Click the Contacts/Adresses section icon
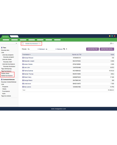 (2, 79)
